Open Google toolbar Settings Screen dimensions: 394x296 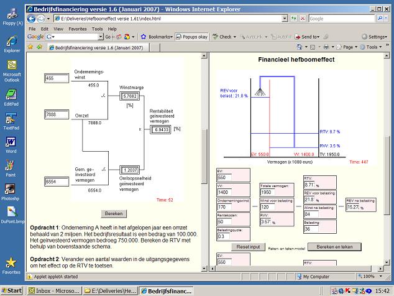(374, 37)
